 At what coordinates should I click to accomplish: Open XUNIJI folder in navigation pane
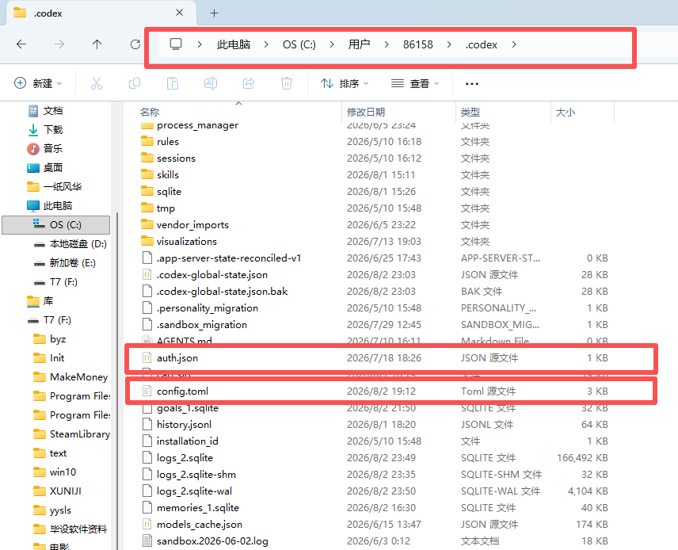[58, 491]
